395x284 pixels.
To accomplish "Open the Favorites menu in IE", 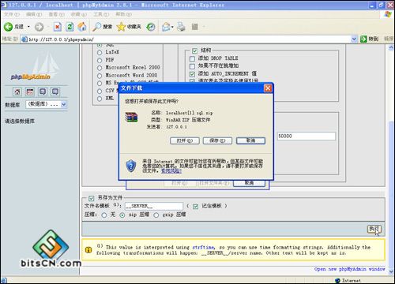I will pyautogui.click(x=79, y=14).
